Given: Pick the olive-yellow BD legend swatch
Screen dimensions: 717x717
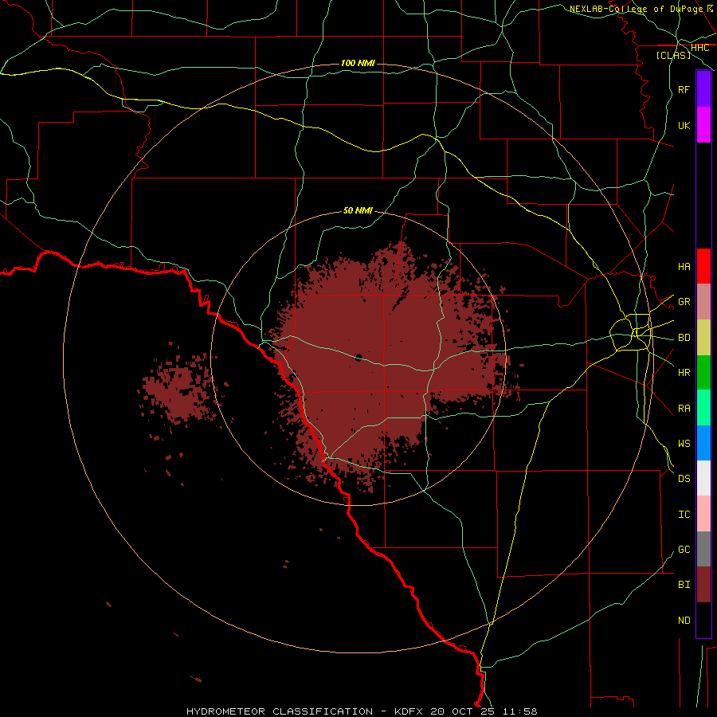Looking at the screenshot, I should point(703,338).
